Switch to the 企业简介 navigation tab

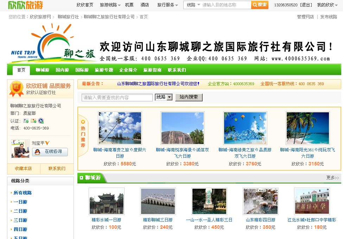click(128, 70)
